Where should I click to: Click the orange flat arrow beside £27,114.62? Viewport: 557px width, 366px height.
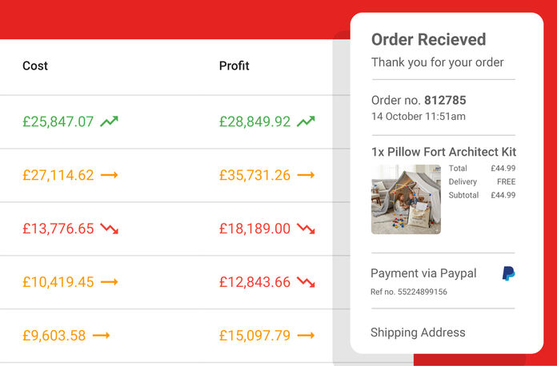point(110,175)
